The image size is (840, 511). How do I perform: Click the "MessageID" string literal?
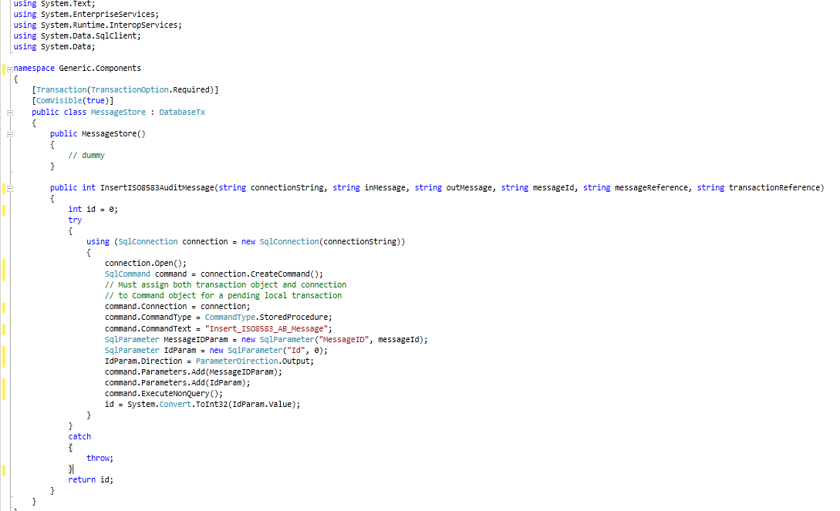(x=344, y=340)
